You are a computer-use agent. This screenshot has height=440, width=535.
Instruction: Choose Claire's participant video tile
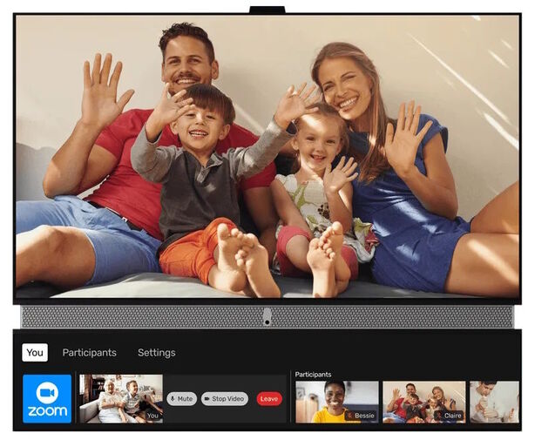[x=423, y=401]
